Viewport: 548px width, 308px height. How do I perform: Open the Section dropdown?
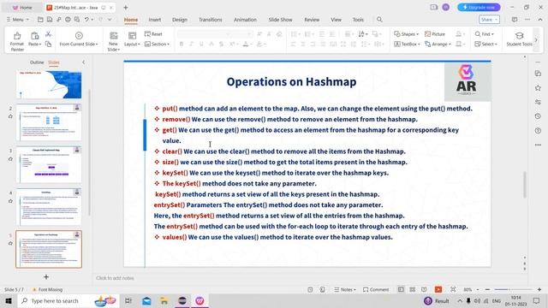coord(157,44)
